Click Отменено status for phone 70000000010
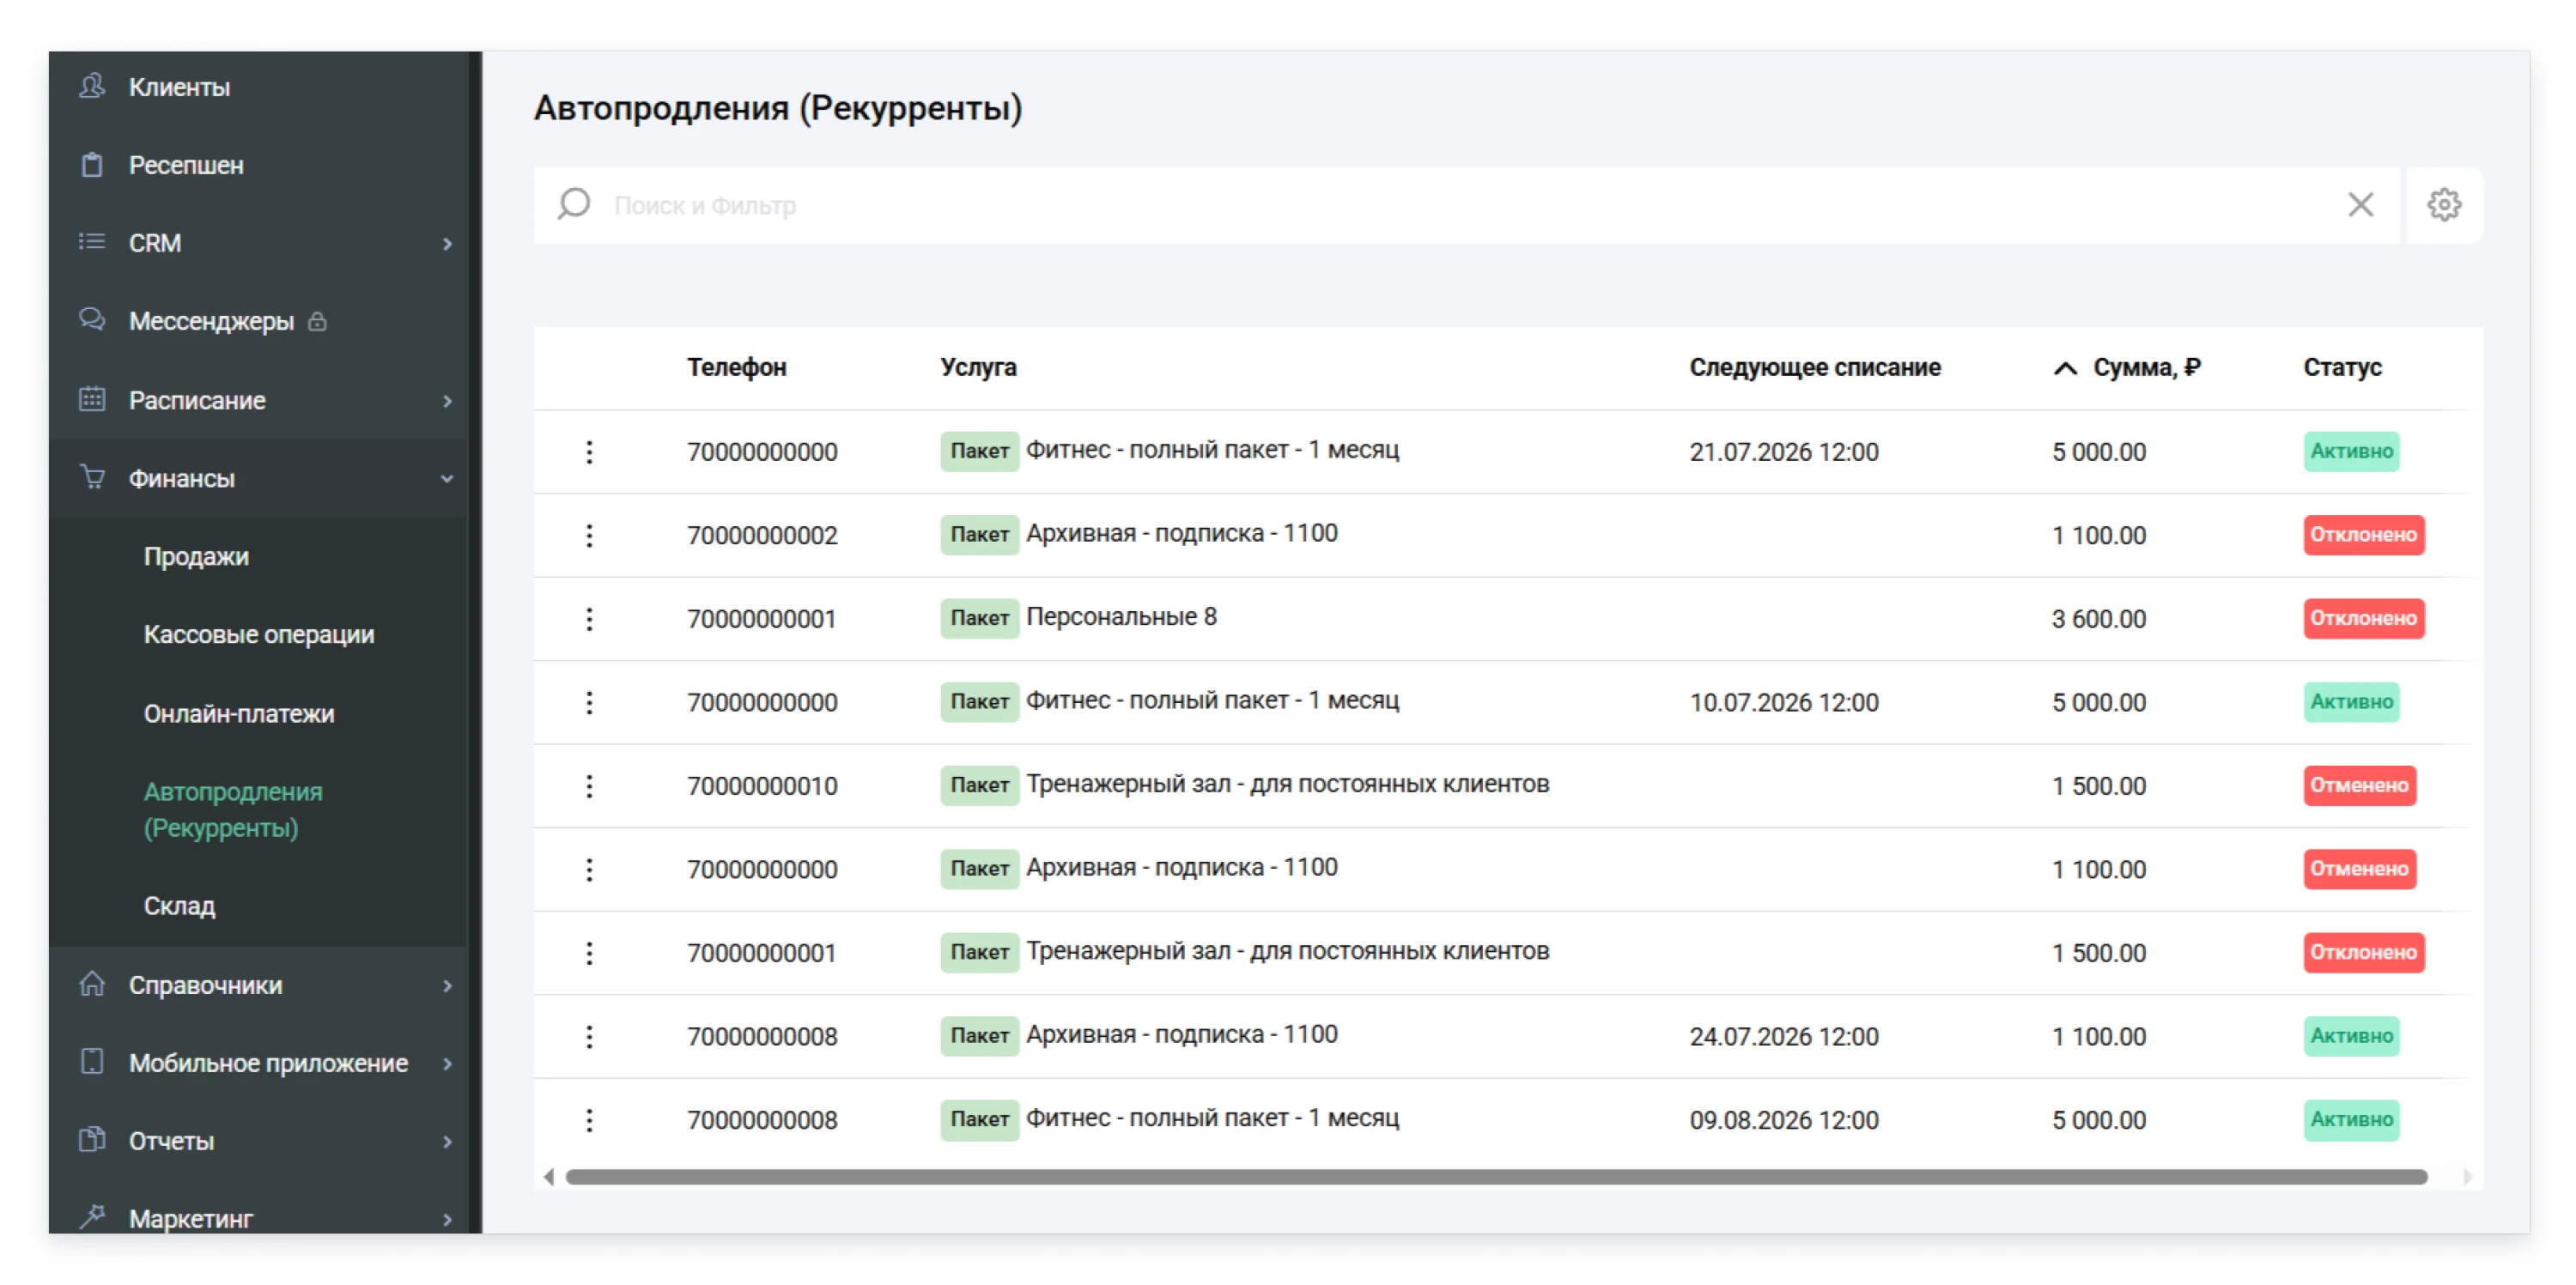The width and height of the screenshot is (2576, 1285). 2359,786
